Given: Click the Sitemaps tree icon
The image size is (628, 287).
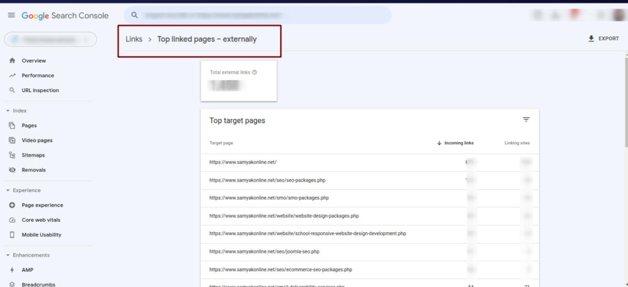Looking at the screenshot, I should (x=12, y=155).
